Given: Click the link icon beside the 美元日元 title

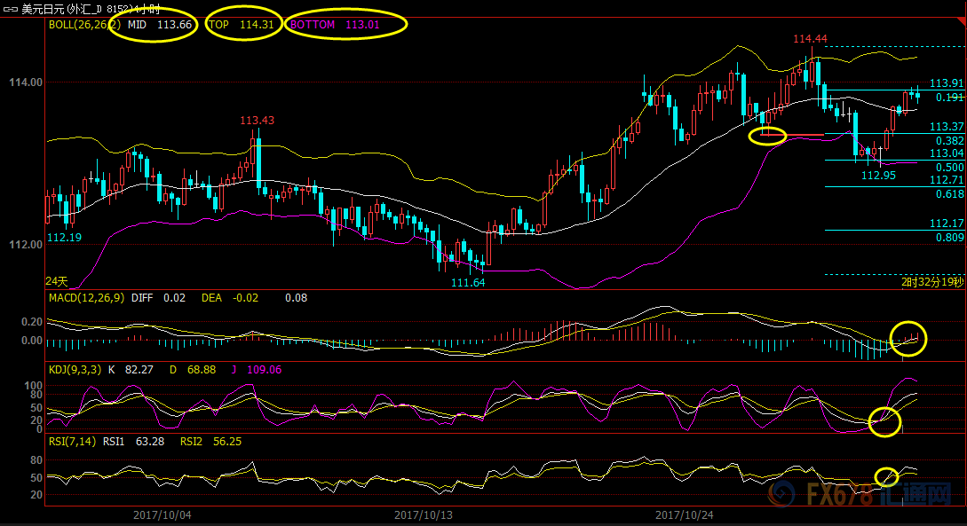Looking at the screenshot, I should [11, 9].
